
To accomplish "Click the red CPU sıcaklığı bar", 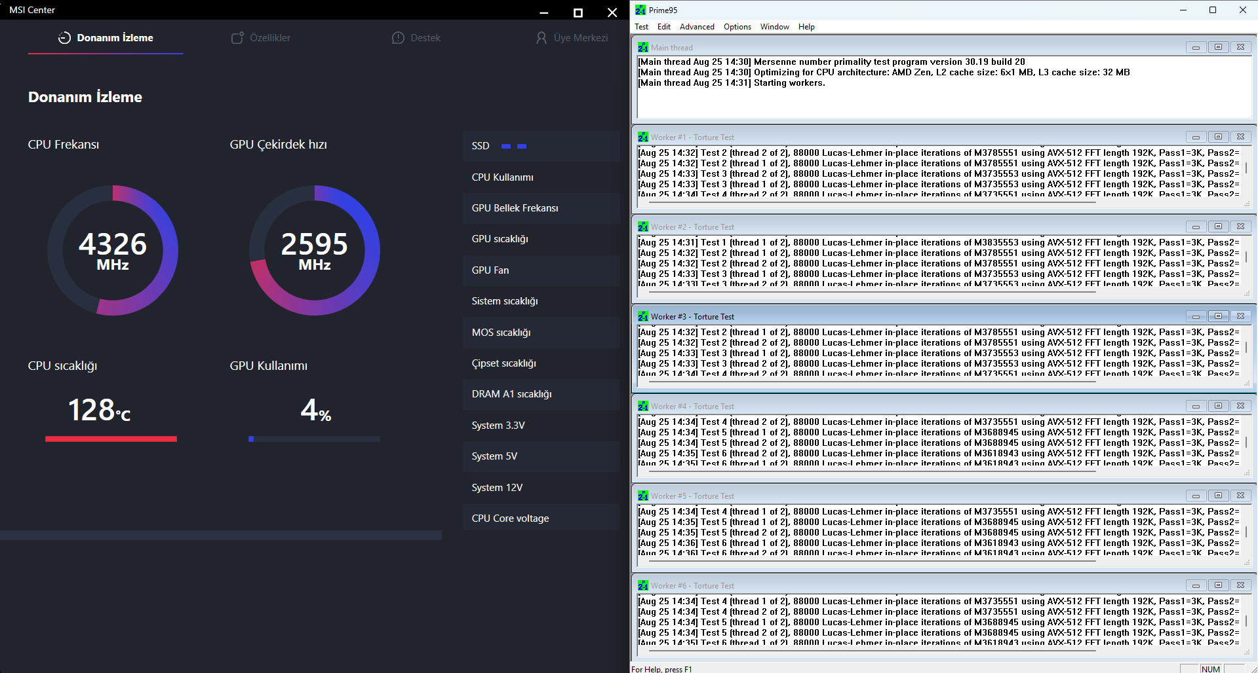I will 111,439.
